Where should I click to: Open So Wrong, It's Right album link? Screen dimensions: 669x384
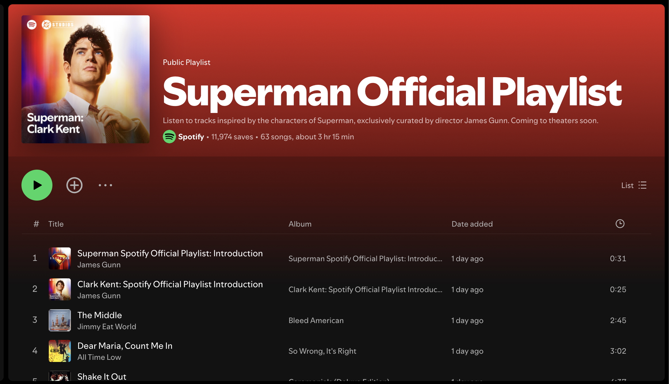point(322,351)
